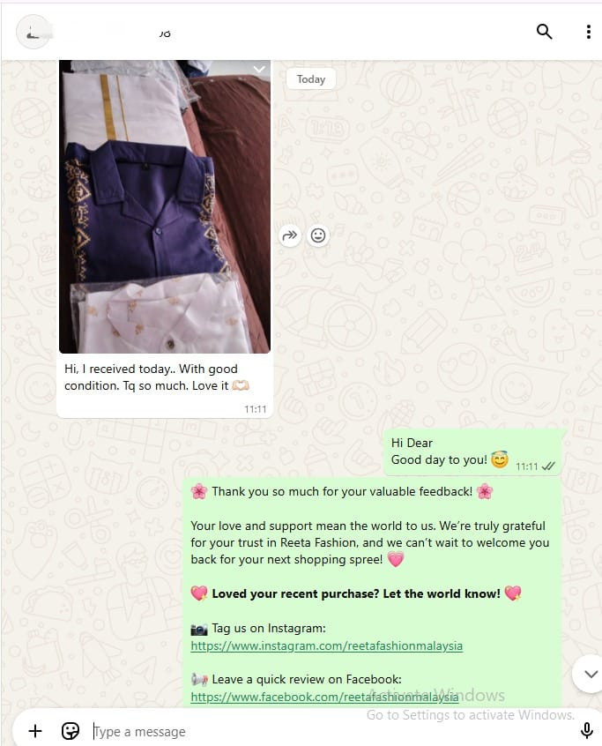Select the 'Hi Dear' sent message bubble

(472, 452)
